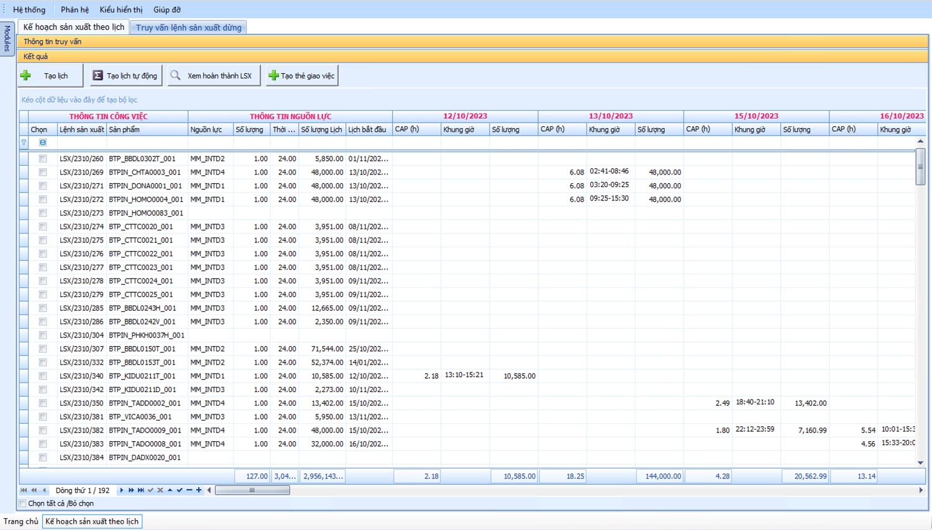Viewport: 932px width, 530px height.
Task: Click vertical scrollbar down arrow
Action: pyautogui.click(x=921, y=462)
